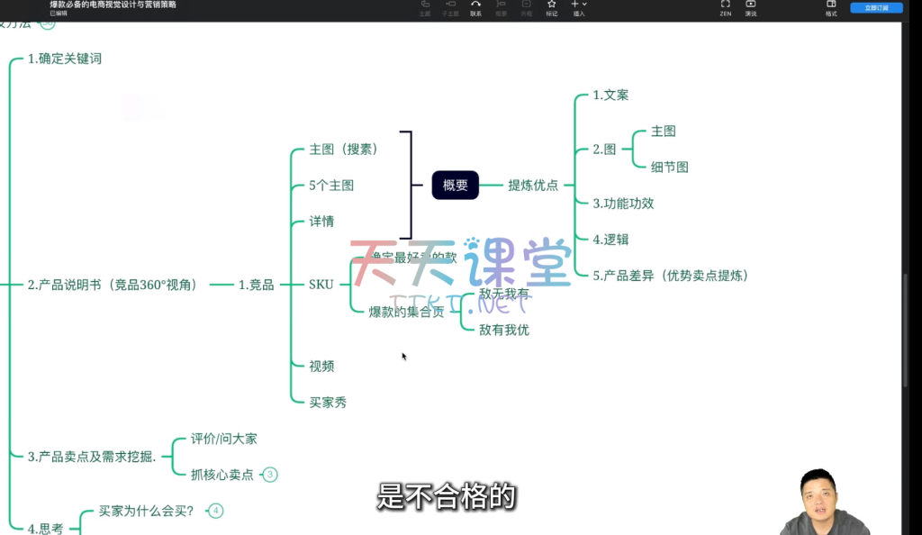Expand the collapsed badge after 买家为什么会买？
This screenshot has height=535, width=922.
point(215,511)
